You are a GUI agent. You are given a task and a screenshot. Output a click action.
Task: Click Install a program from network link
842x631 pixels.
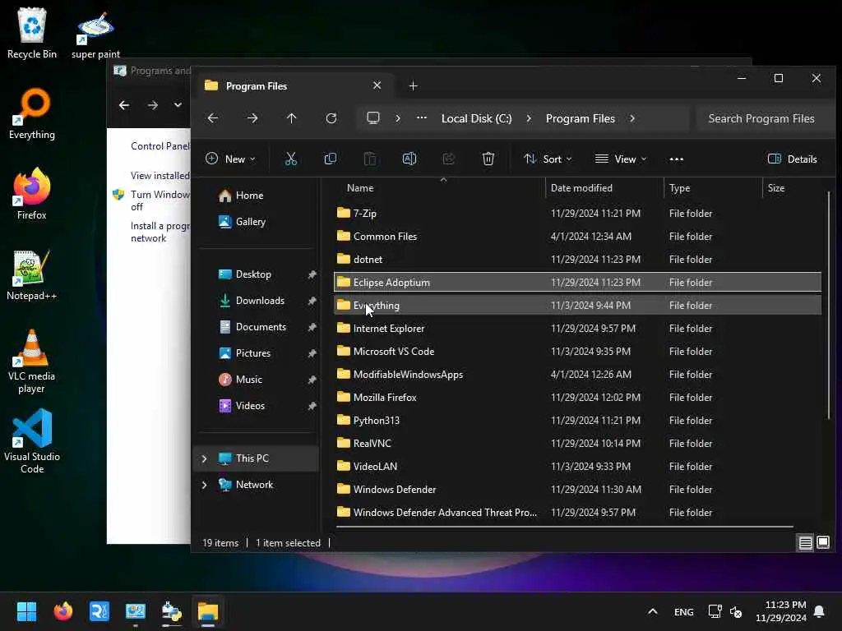(160, 232)
